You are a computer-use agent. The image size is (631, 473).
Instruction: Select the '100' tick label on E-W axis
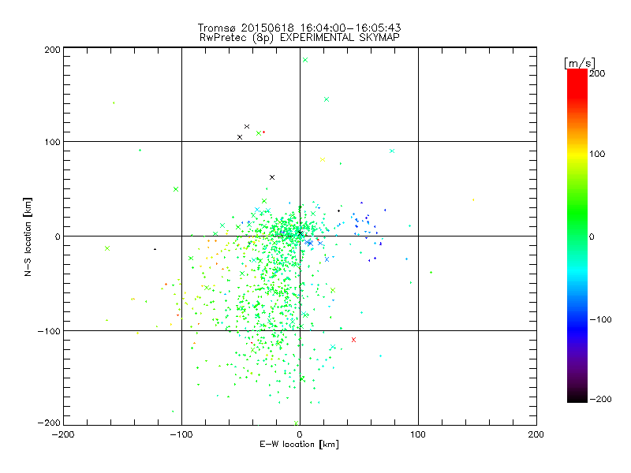point(418,435)
